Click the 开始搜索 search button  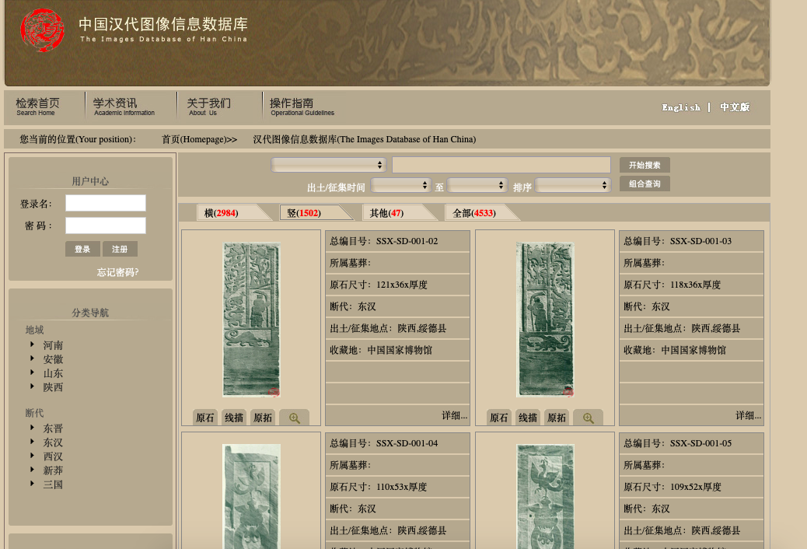(645, 165)
